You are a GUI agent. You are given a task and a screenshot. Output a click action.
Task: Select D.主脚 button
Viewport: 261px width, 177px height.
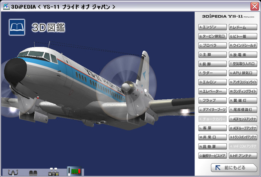click(x=212, y=55)
